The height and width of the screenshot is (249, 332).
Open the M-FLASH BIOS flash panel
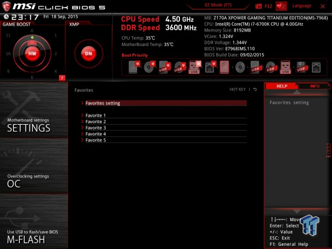34,221
